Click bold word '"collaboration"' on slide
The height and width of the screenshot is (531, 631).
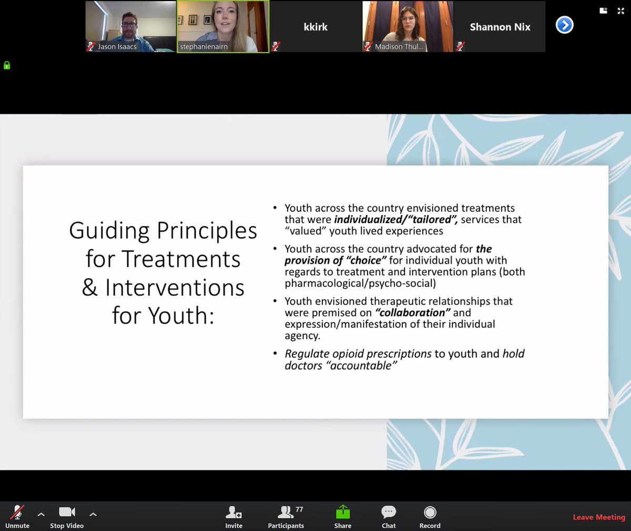[x=413, y=313]
